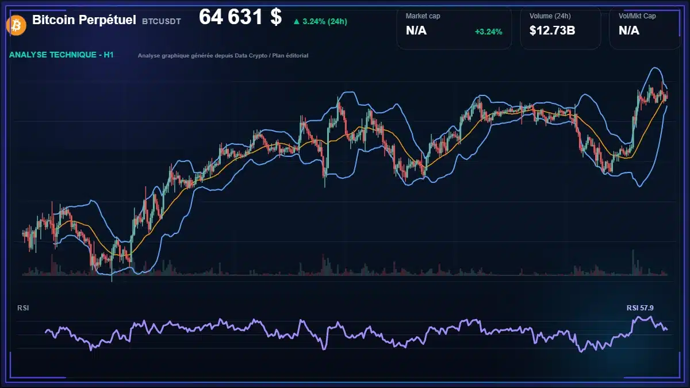Click the Bitcoin Perpétuel title
This screenshot has height=388, width=690.
click(84, 20)
